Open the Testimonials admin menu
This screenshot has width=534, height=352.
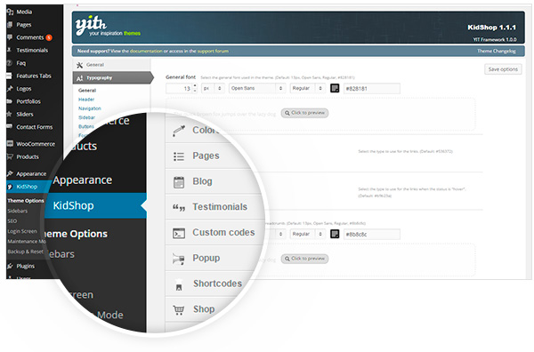[32, 50]
